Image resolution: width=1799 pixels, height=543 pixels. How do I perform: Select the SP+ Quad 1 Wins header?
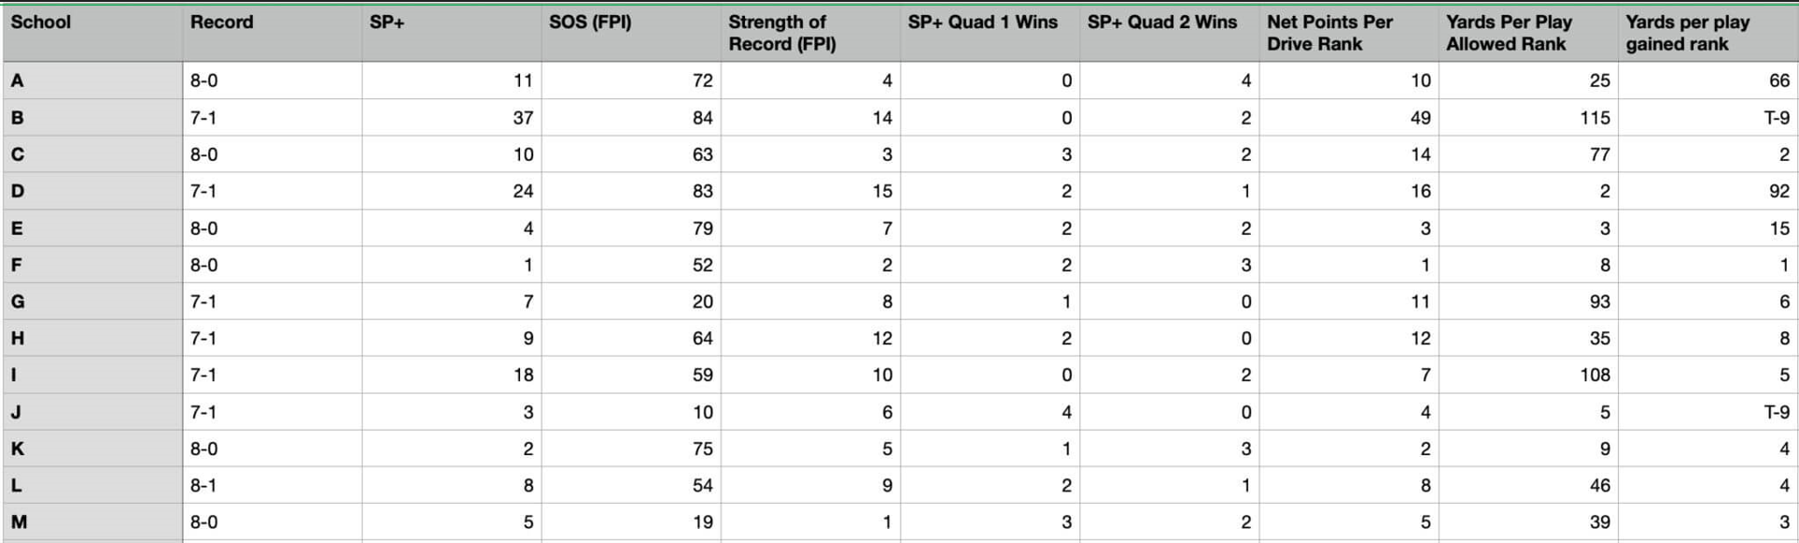pyautogui.click(x=989, y=33)
